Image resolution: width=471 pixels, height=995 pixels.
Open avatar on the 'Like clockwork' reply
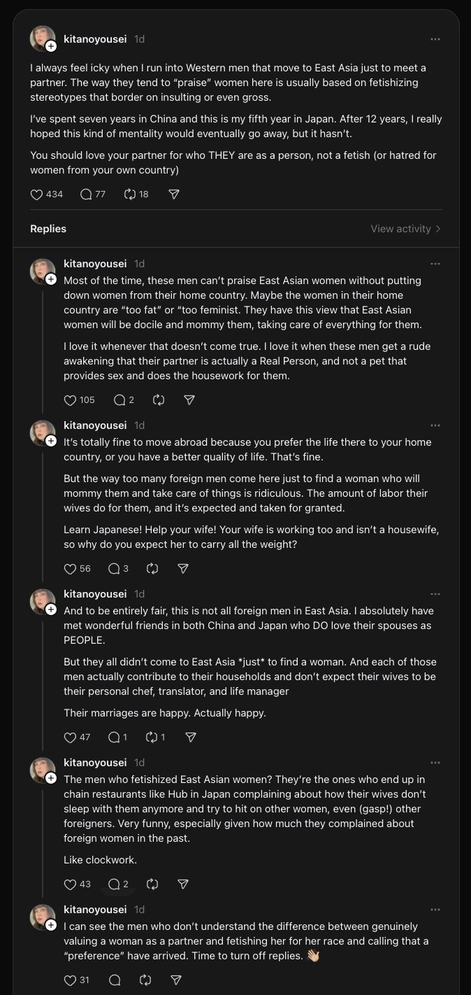pyautogui.click(x=42, y=770)
